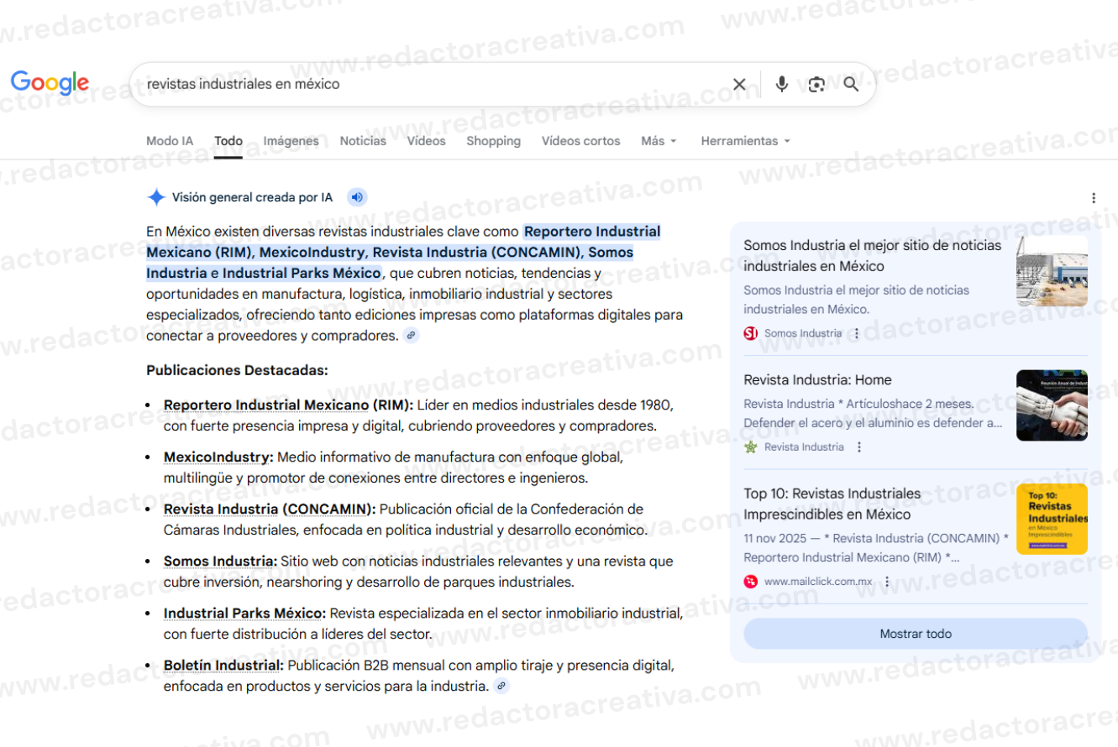This screenshot has width=1118, height=747.
Task: Open source link icon after Boletín Industrial entry
Action: click(501, 687)
